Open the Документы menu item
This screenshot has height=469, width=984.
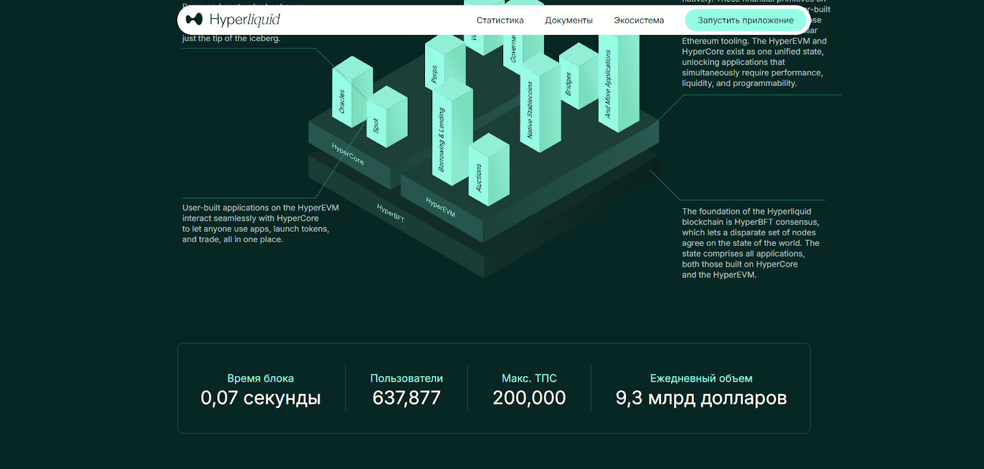(569, 20)
